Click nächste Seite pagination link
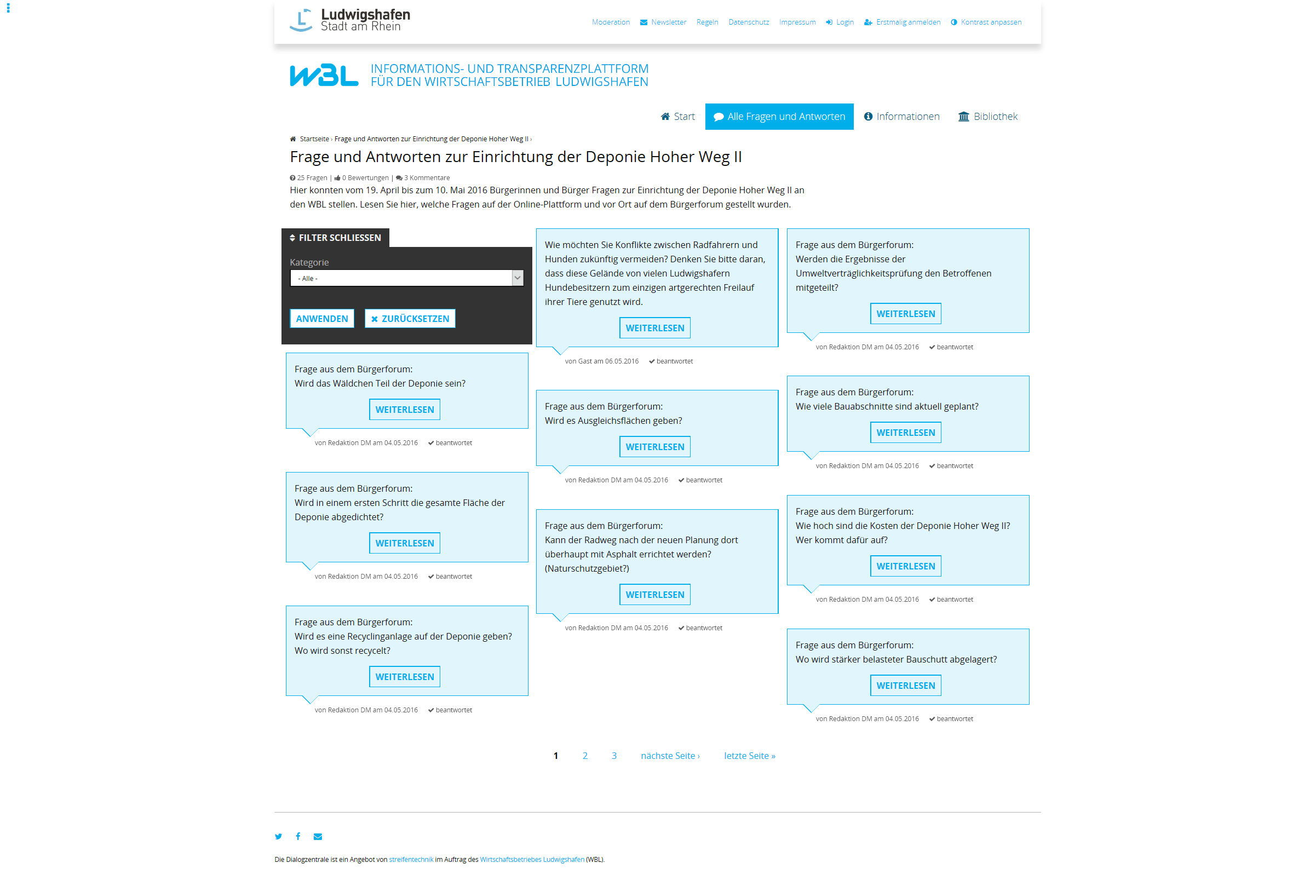Screen dimensions: 1316x875 pos(668,755)
